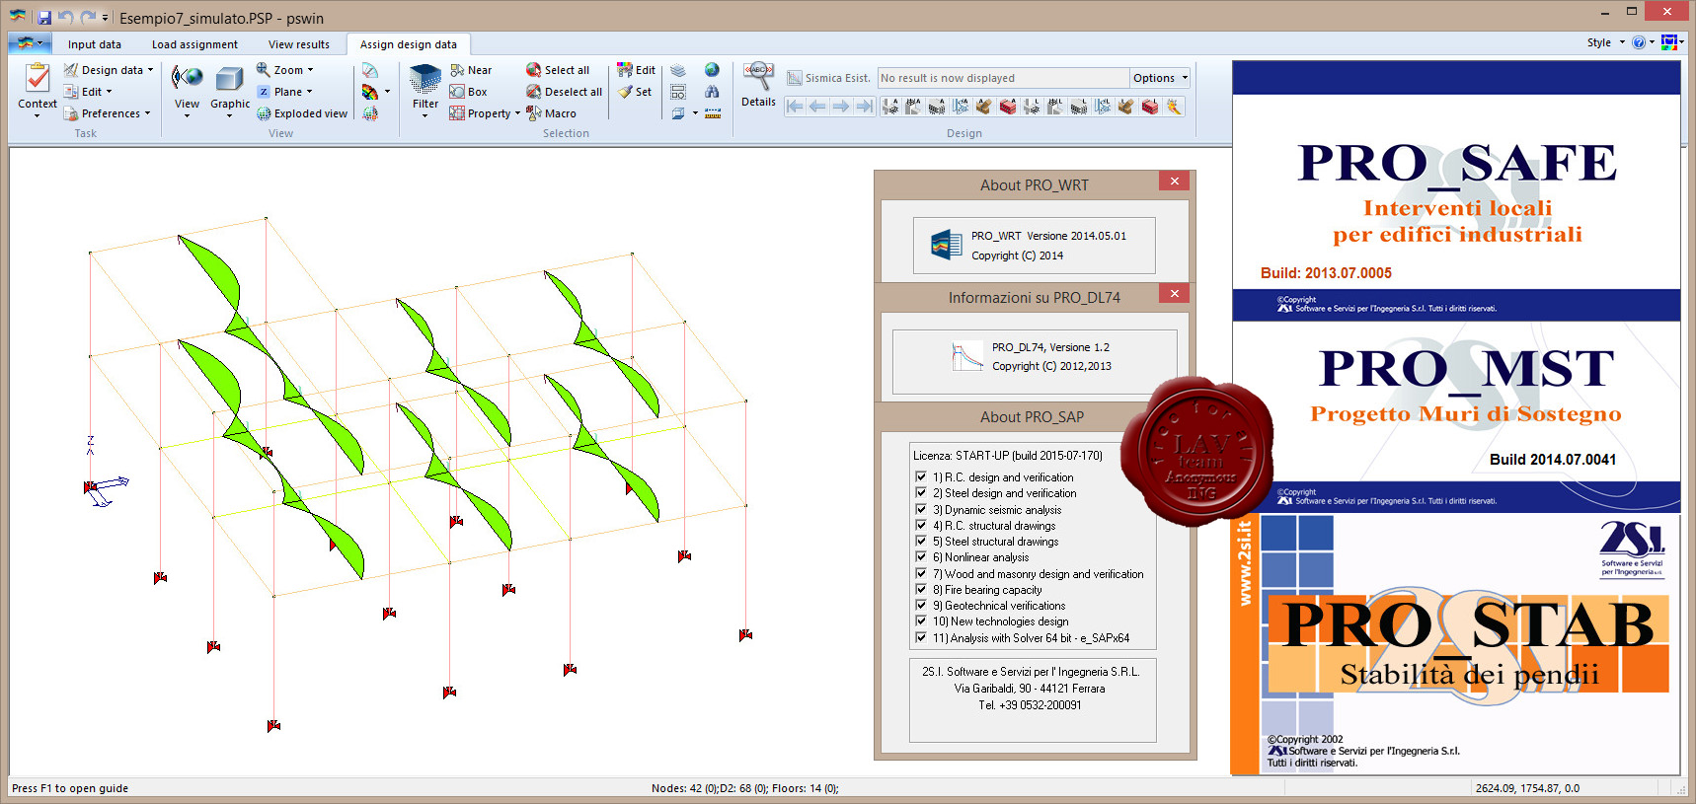Toggle '9) Geotechnical verifications' checkbox
The image size is (1696, 804).
click(921, 606)
